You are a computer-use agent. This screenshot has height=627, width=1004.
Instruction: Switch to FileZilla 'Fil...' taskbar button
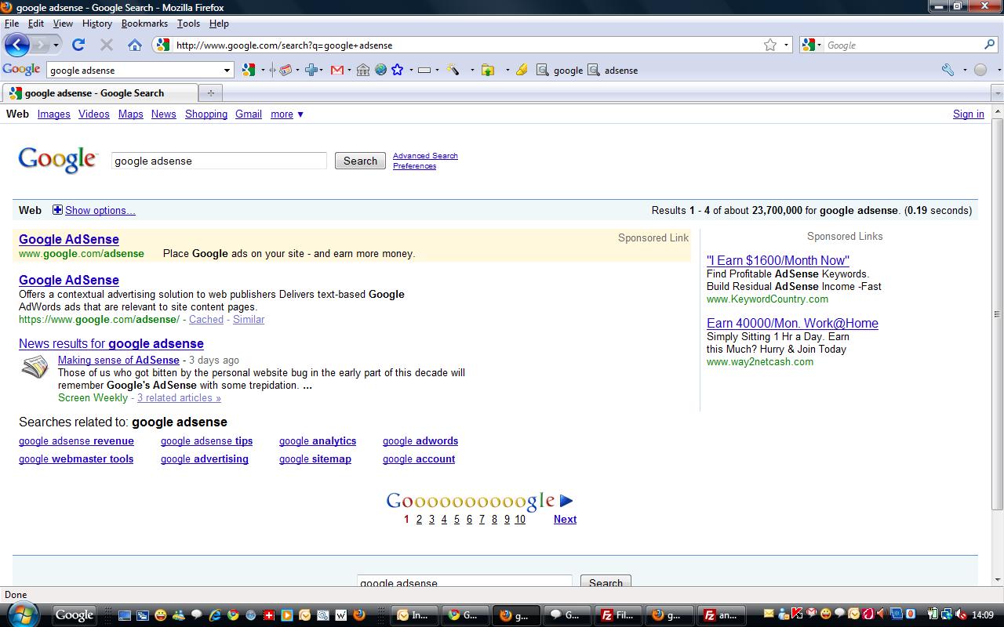tap(617, 615)
